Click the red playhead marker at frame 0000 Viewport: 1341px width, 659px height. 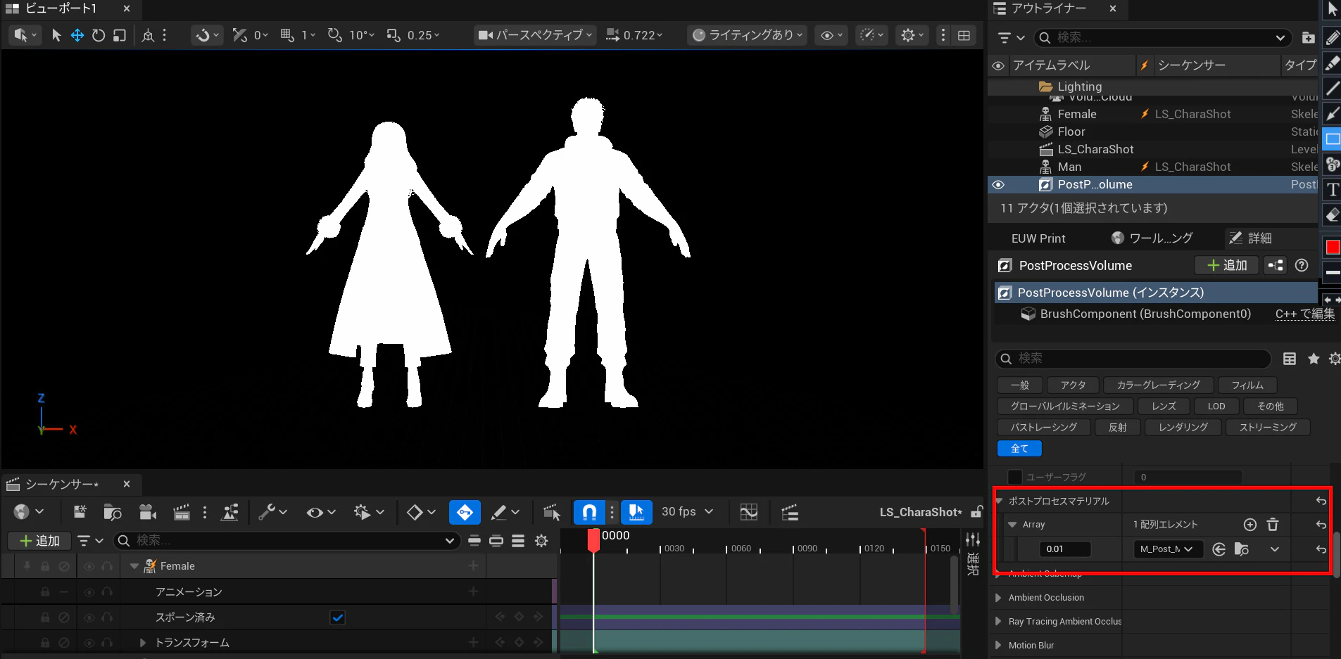click(593, 540)
